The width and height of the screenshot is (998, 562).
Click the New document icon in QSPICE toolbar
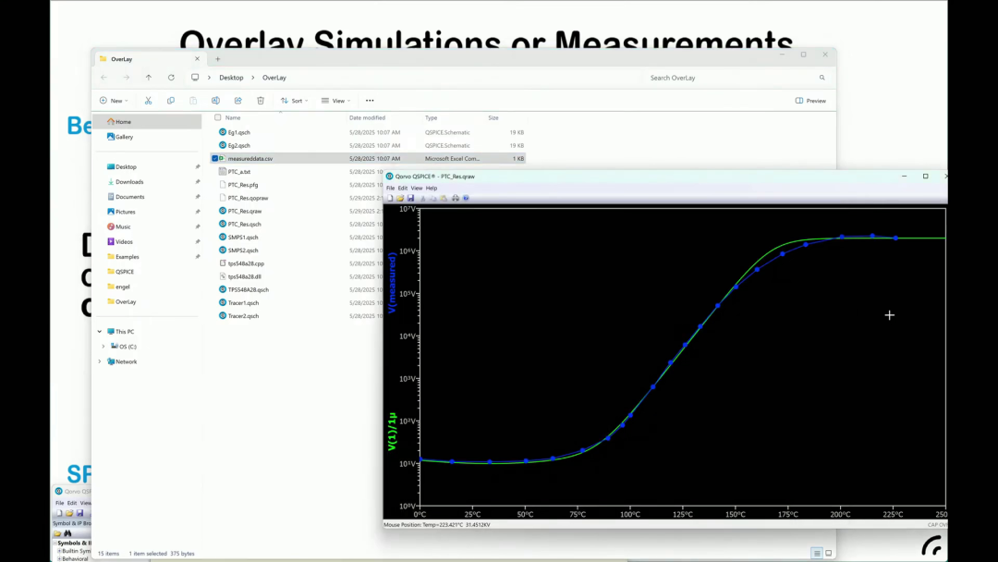tap(390, 198)
